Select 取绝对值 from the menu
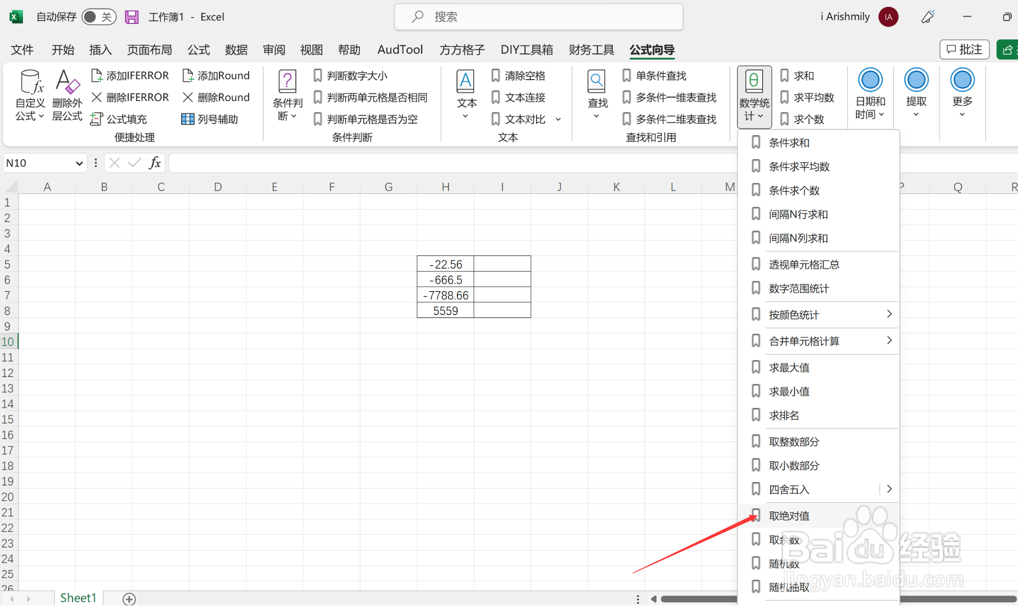 click(x=789, y=516)
